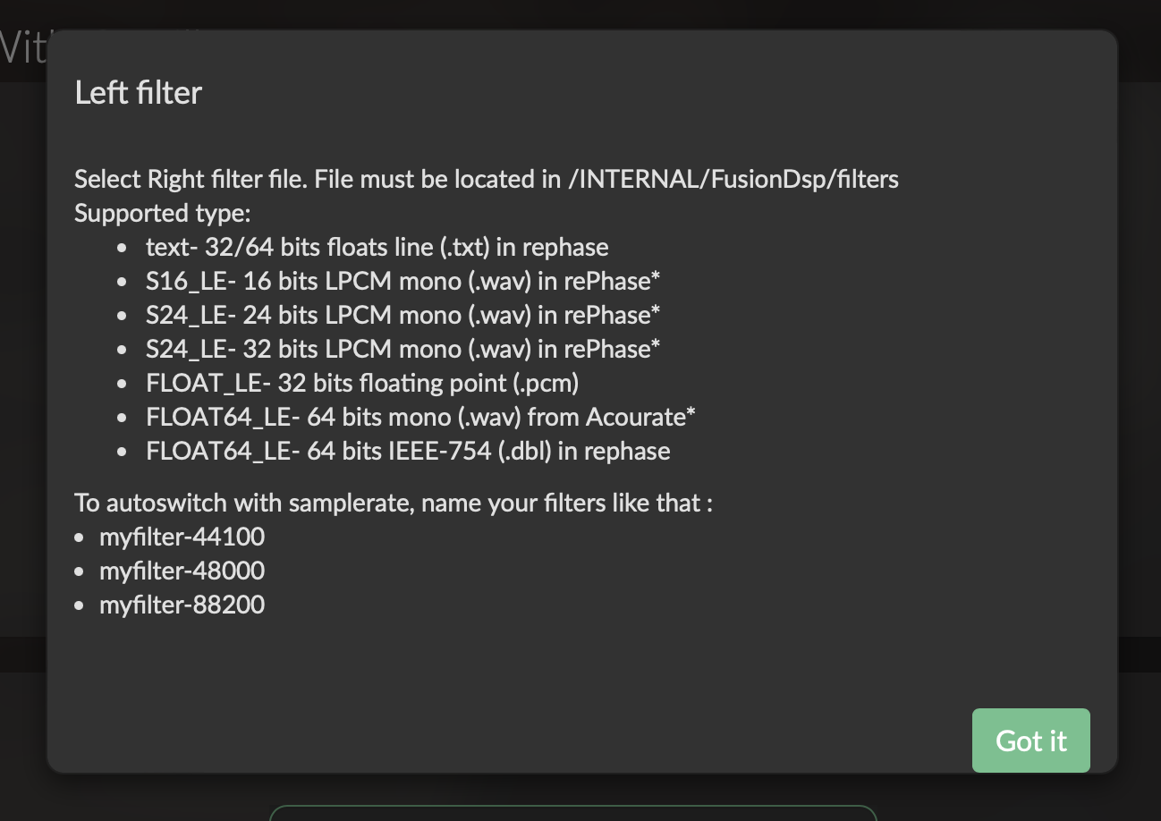Viewport: 1161px width, 821px height.
Task: Click the FLOAT_LE 32 bits floating point entry
Action: pyautogui.click(x=362, y=383)
